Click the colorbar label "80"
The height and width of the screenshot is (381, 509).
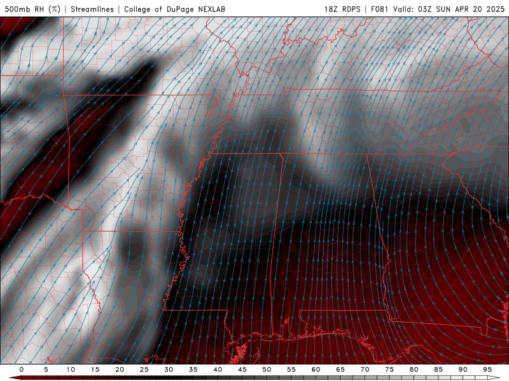(414, 370)
